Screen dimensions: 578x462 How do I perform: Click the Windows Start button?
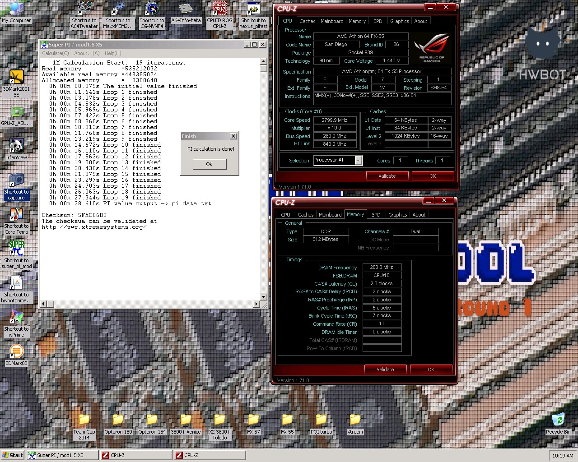[x=13, y=455]
